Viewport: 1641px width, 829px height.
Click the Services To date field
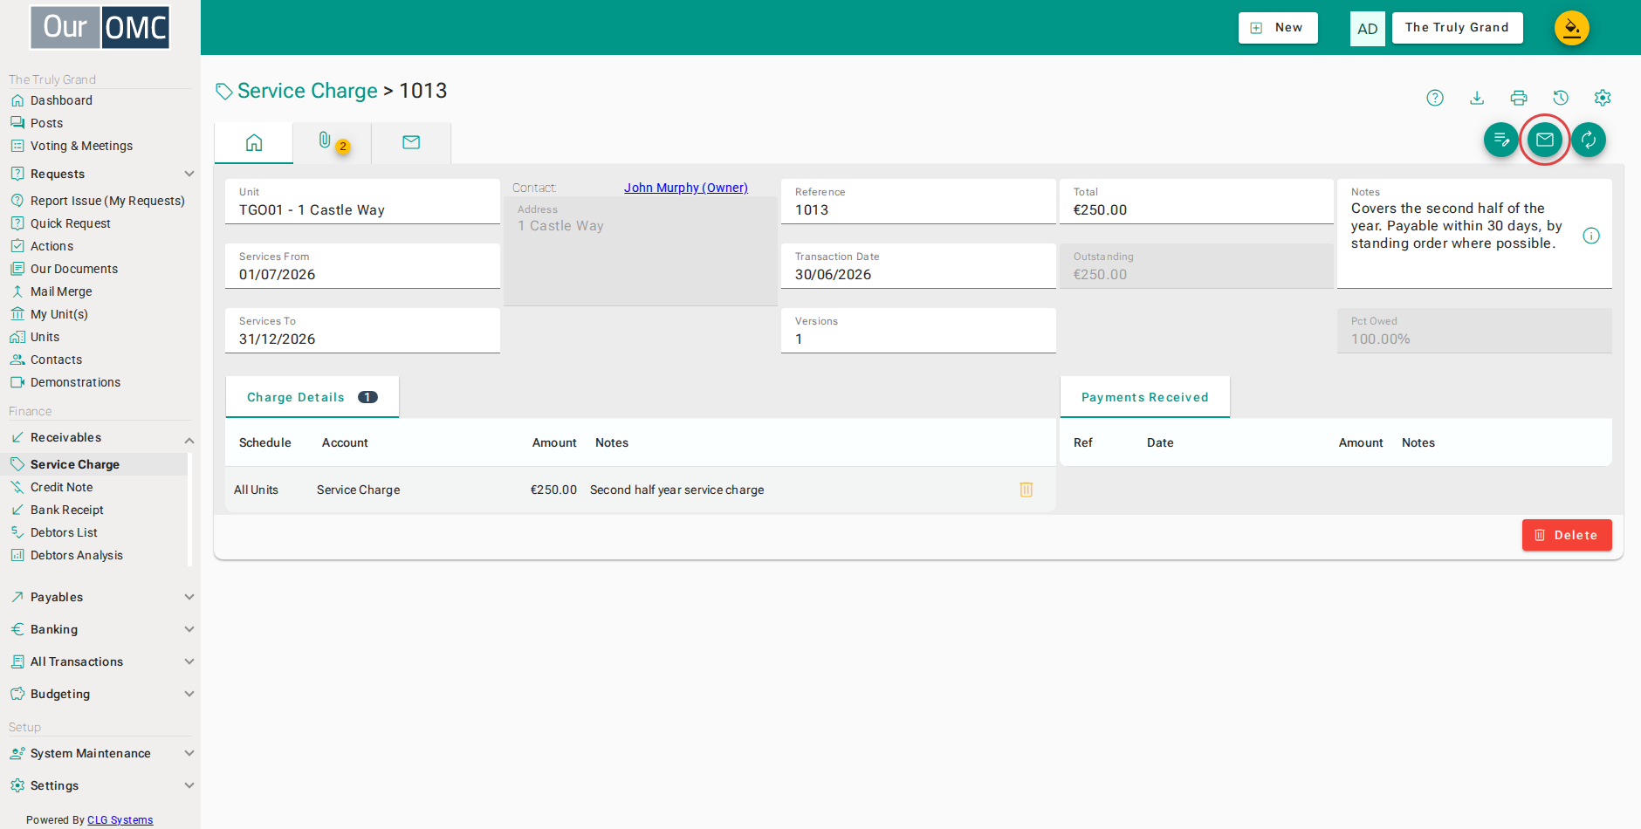(362, 331)
